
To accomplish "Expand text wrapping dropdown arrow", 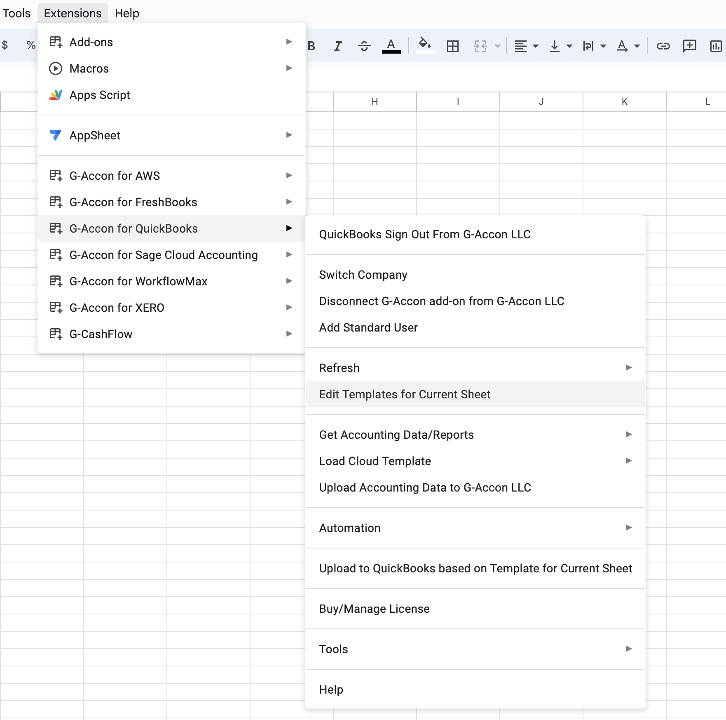I will click(603, 46).
